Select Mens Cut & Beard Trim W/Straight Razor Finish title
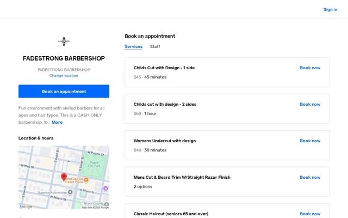The height and width of the screenshot is (218, 348). point(182,177)
